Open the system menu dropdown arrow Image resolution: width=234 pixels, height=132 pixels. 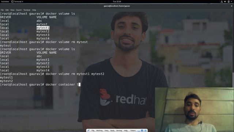click(231, 1)
